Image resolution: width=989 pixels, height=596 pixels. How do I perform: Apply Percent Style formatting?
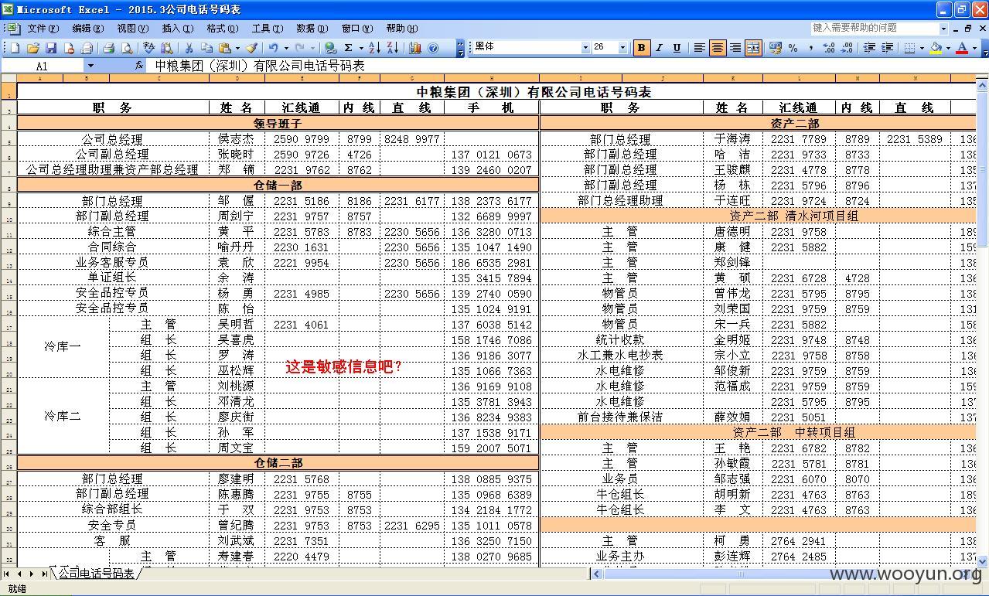(793, 48)
